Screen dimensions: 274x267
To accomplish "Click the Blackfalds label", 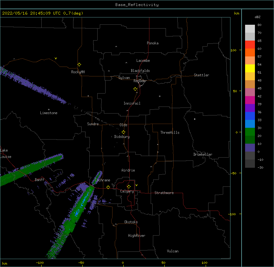I will (140, 71).
